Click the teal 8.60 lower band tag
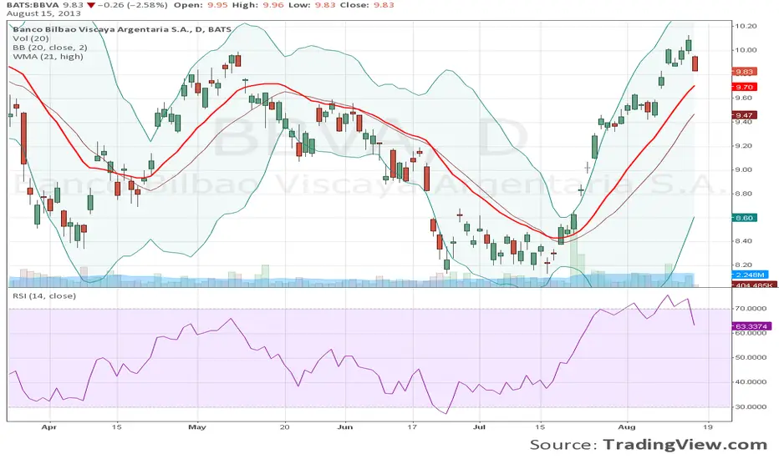 744,218
